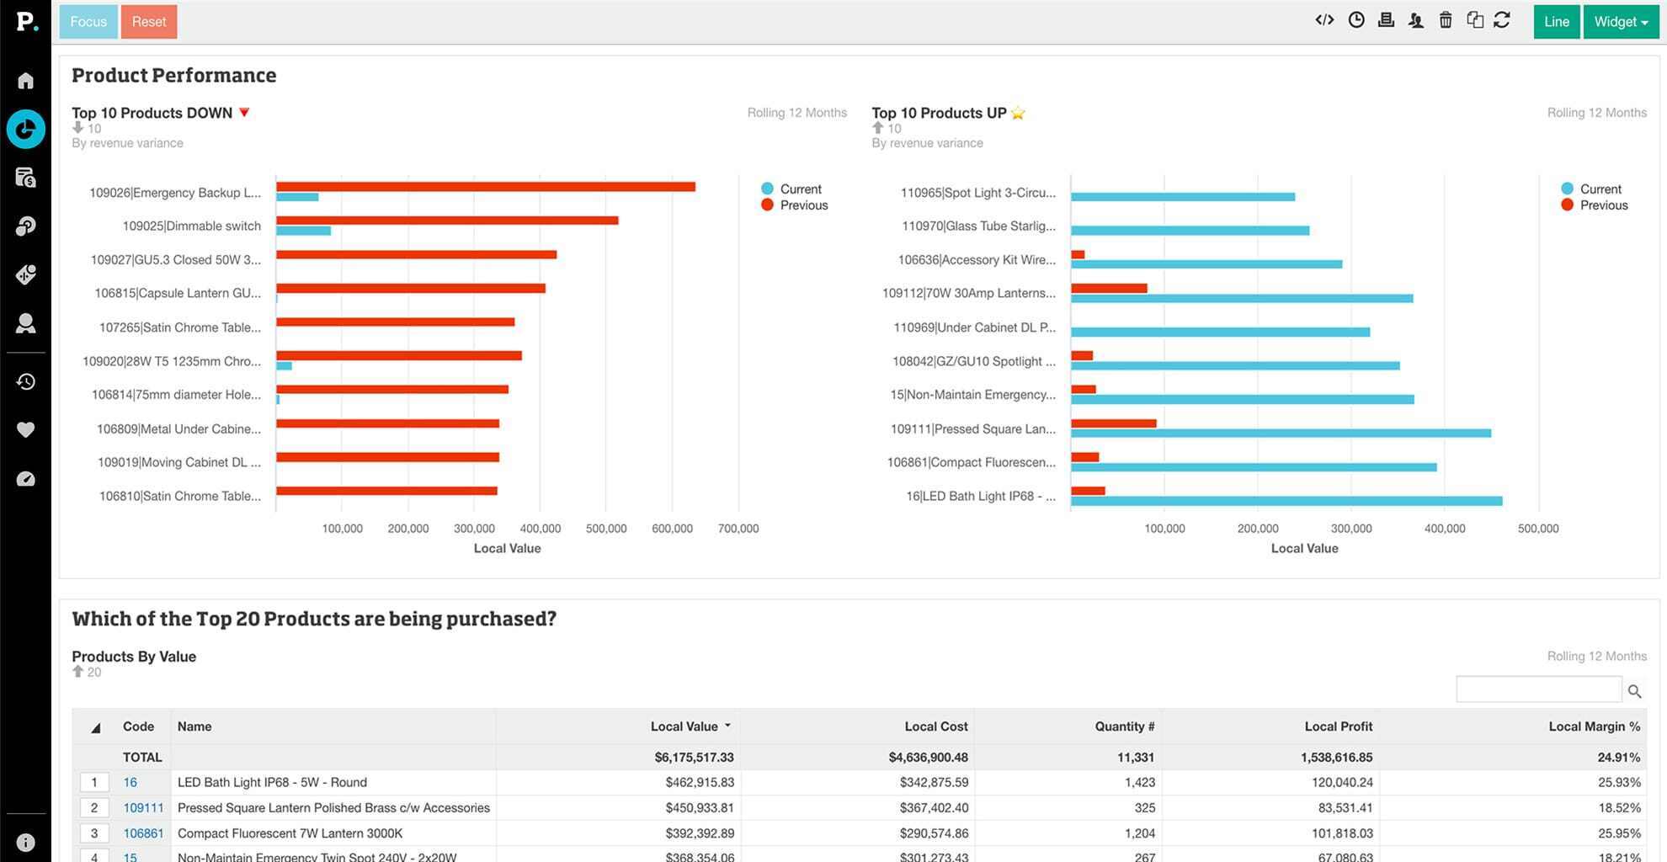Screen dimensions: 1667x862
Task: Click the table corner expand triangle
Action: [95, 727]
